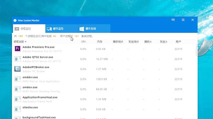Click the user process count 64
The width and height of the screenshot is (213, 119).
[55, 36]
